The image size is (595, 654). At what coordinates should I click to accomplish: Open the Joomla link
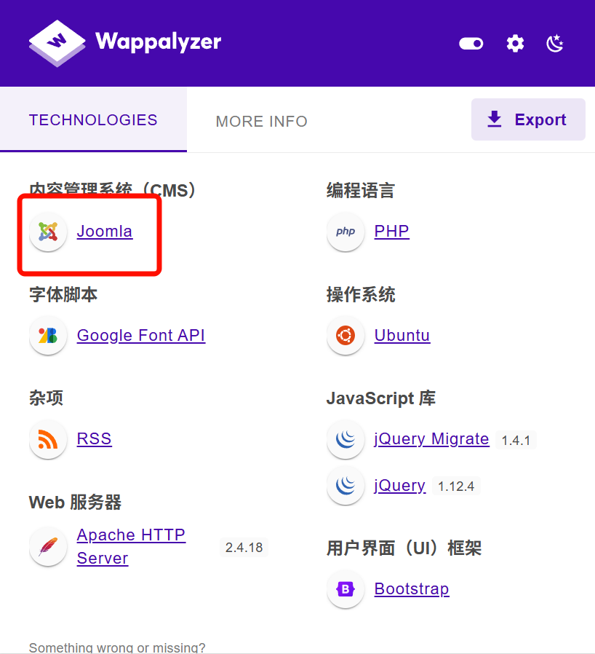pyautogui.click(x=105, y=231)
